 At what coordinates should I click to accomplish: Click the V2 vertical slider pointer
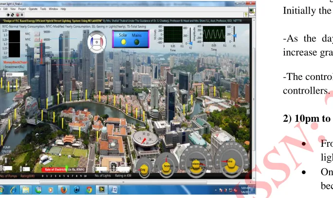coord(191,43)
